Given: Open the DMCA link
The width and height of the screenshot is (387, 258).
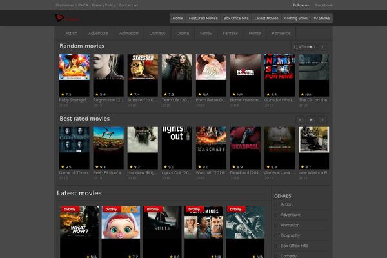Looking at the screenshot, I should pos(83,5).
